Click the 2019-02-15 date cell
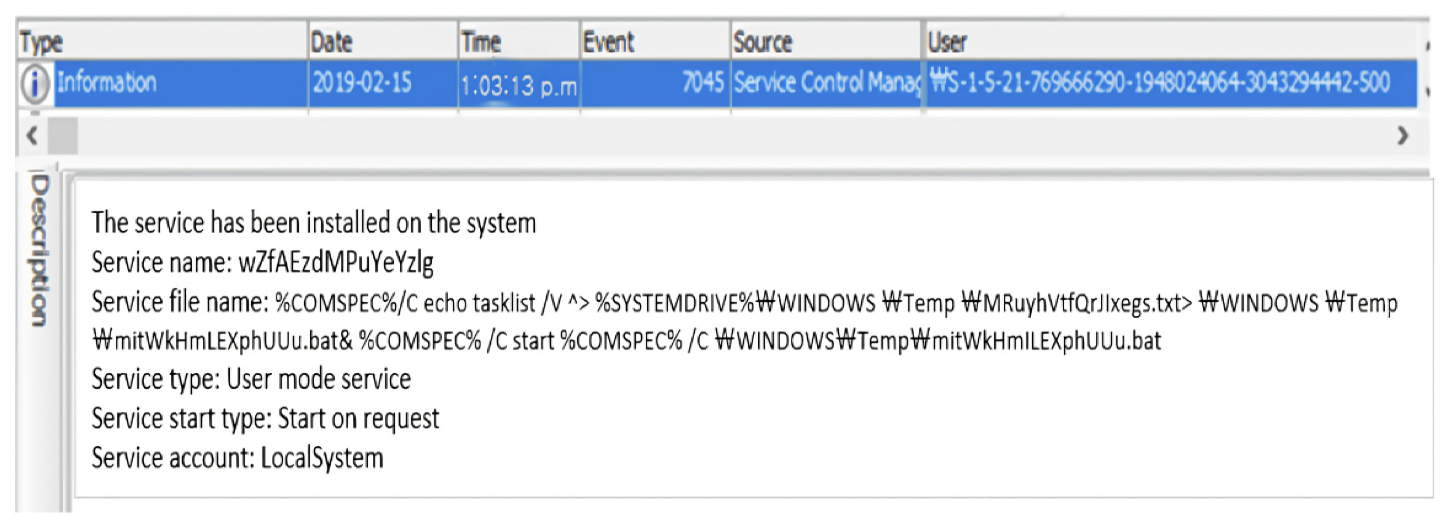Image resolution: width=1446 pixels, height=528 pixels. (362, 83)
